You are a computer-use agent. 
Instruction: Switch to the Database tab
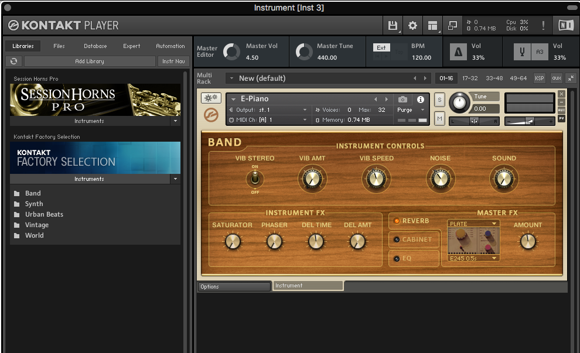click(95, 46)
